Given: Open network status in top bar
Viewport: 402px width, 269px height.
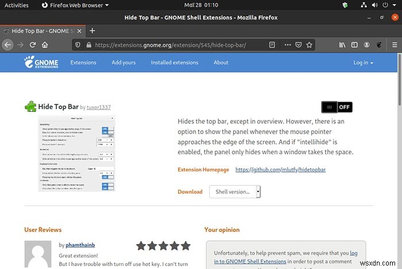Looking at the screenshot, I should pyautogui.click(x=364, y=5).
